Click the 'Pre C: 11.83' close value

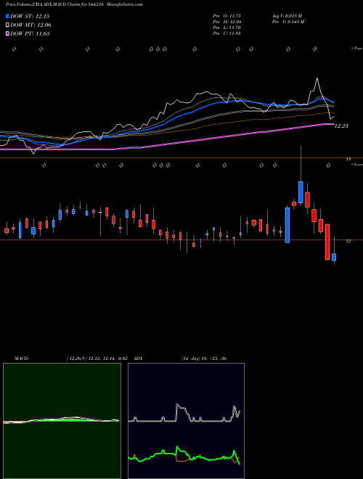227,33
